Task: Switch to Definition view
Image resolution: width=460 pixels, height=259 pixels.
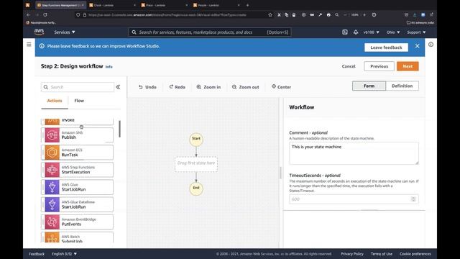Action: [402, 86]
